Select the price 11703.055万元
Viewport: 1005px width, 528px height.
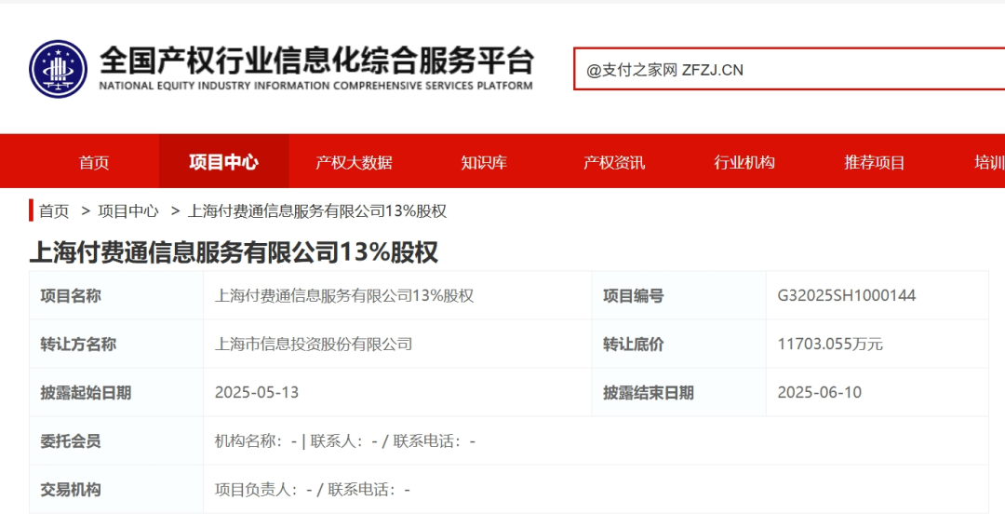pyautogui.click(x=830, y=344)
